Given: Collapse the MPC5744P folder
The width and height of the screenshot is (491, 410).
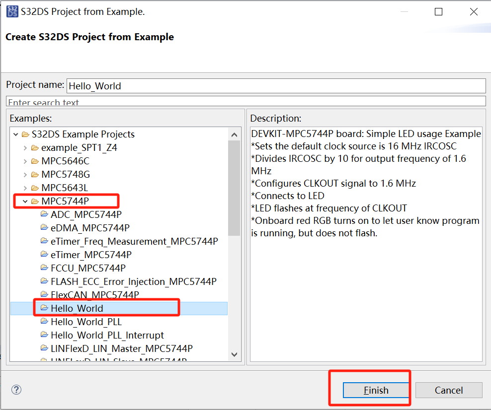Looking at the screenshot, I should click(x=25, y=202).
